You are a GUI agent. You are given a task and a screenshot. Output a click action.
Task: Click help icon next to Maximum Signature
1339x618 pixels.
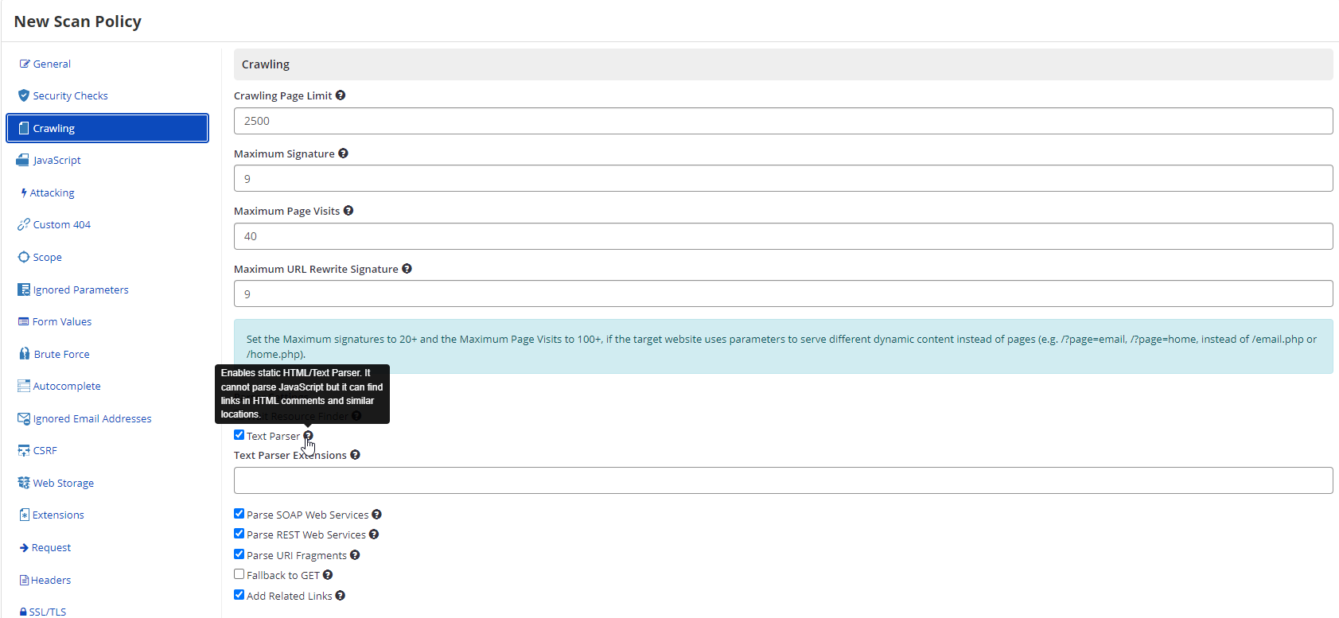343,154
